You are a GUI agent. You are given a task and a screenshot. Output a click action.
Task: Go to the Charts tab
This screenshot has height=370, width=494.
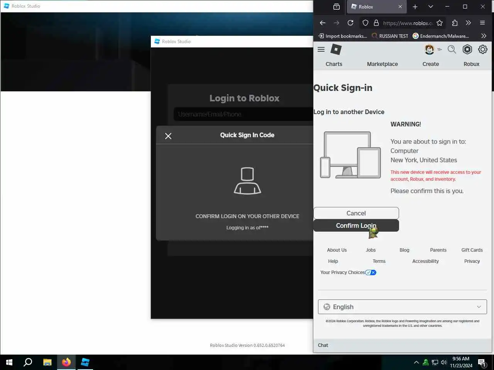point(334,64)
